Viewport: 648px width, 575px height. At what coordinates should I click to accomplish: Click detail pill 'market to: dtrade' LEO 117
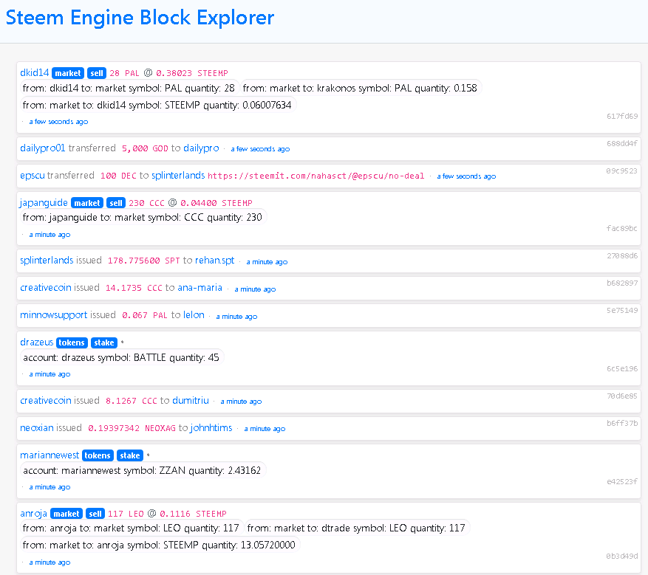357,528
